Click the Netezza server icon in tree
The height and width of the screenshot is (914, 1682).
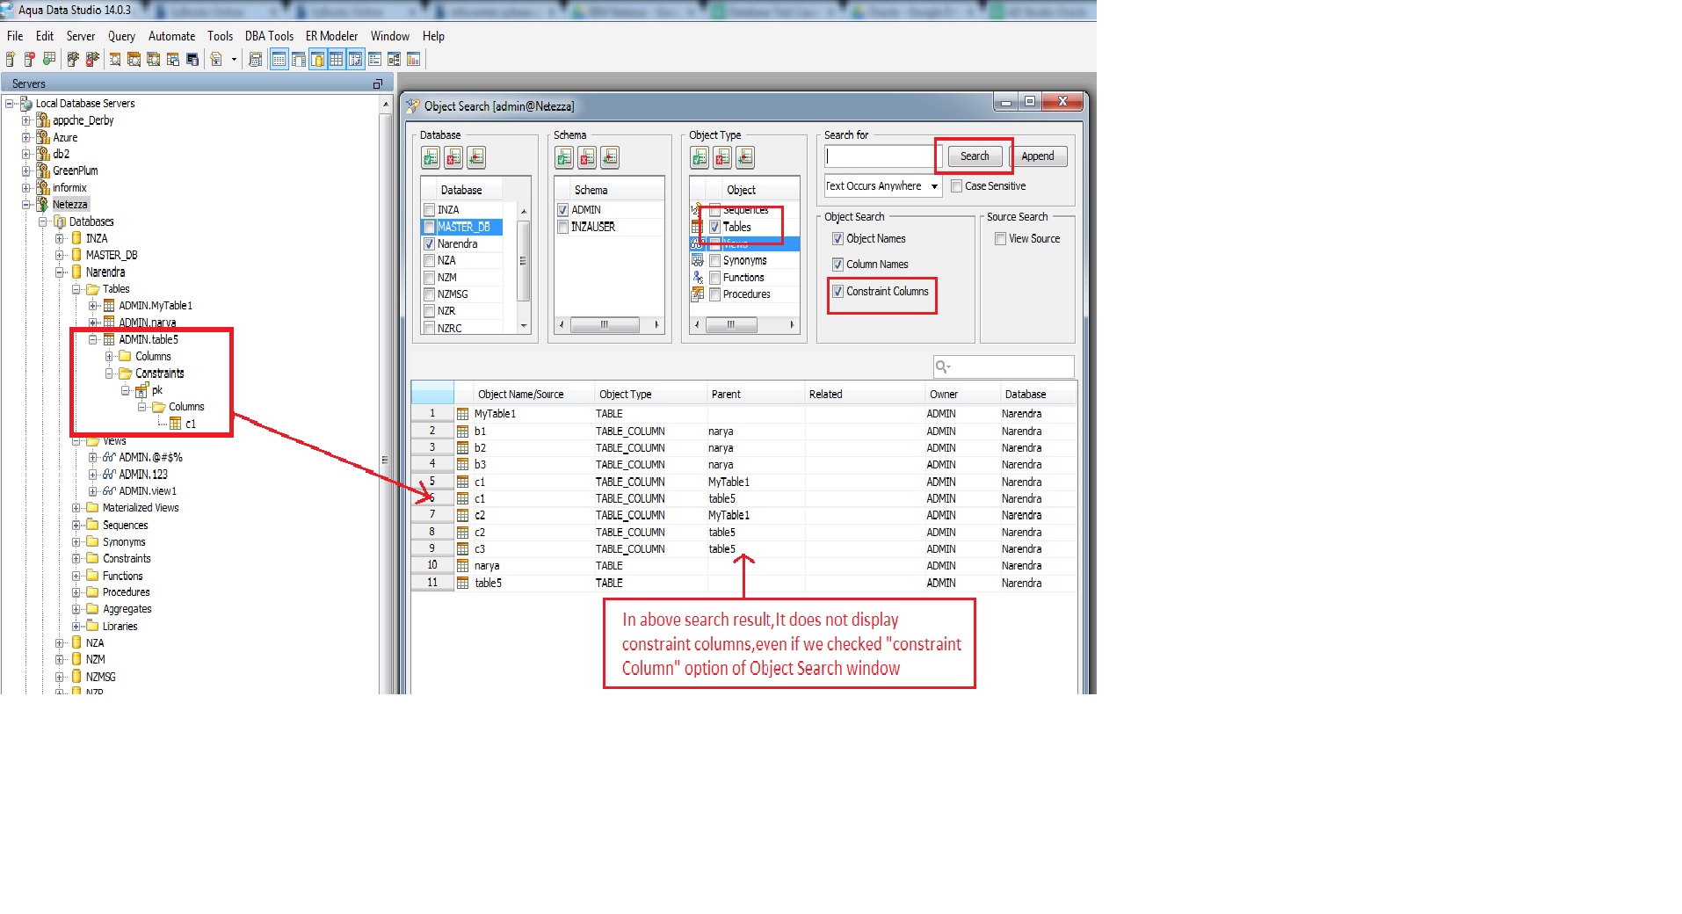point(42,205)
